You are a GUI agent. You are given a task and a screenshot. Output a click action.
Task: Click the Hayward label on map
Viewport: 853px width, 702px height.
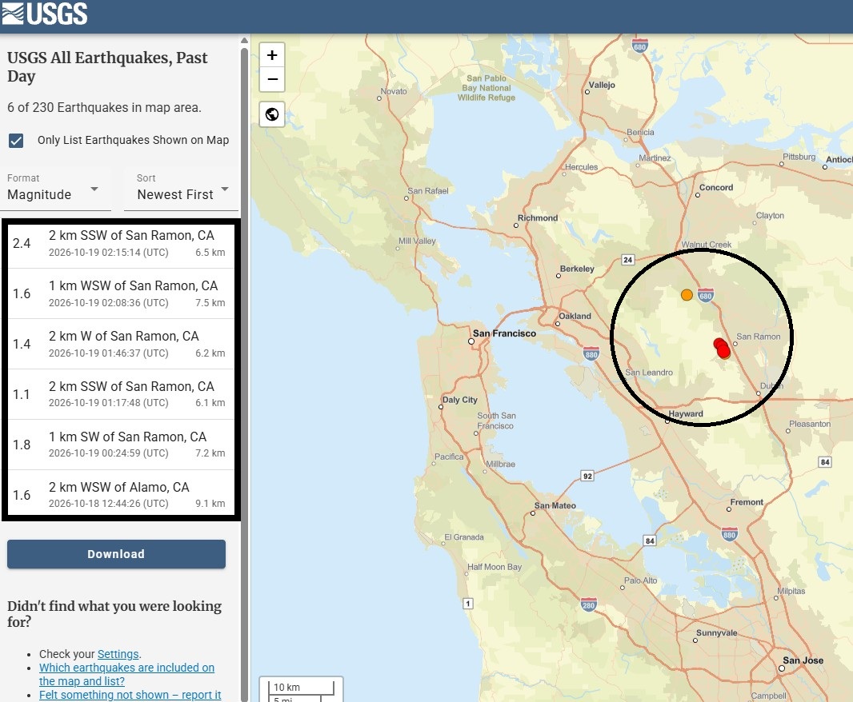tap(686, 414)
